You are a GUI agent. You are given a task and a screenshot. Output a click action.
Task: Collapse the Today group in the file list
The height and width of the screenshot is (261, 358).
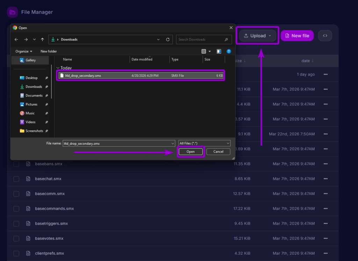57,67
